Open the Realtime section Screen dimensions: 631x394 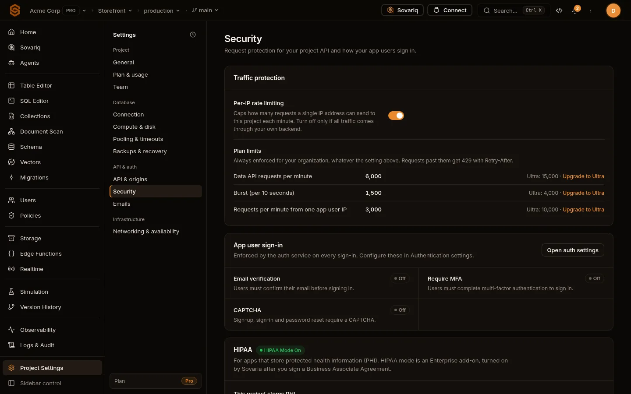click(52, 269)
